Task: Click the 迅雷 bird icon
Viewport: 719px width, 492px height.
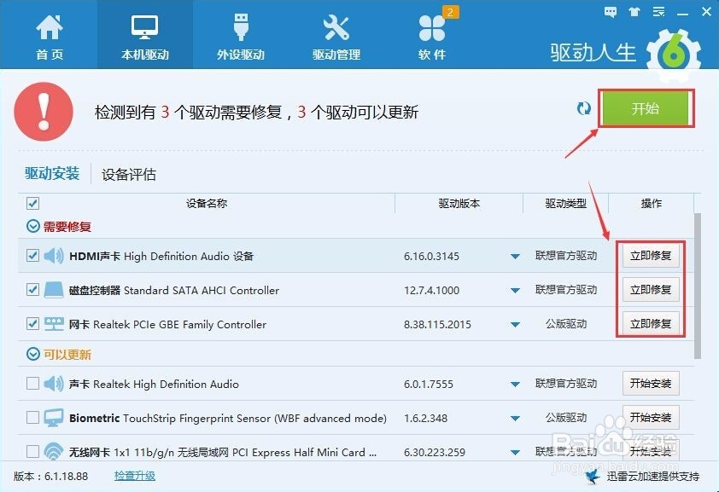Action: [593, 477]
